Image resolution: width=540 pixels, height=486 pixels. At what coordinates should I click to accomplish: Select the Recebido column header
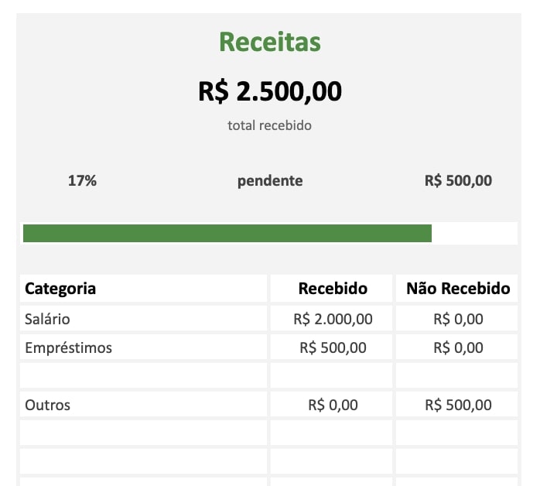331,289
